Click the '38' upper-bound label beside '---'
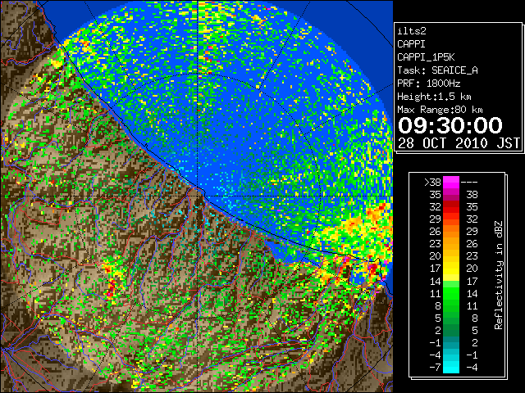 (x=472, y=195)
